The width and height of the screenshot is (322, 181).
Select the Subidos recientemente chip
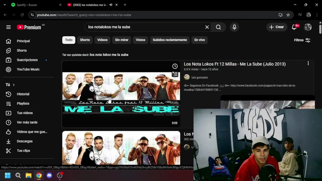tap(170, 40)
